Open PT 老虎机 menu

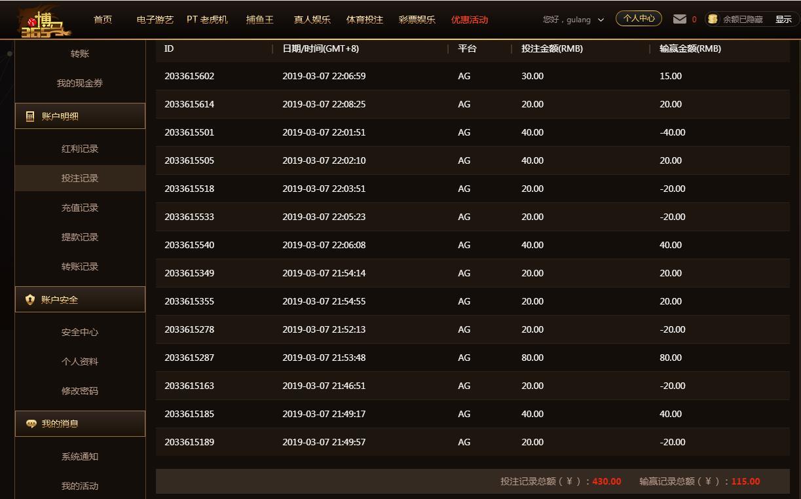tap(207, 20)
